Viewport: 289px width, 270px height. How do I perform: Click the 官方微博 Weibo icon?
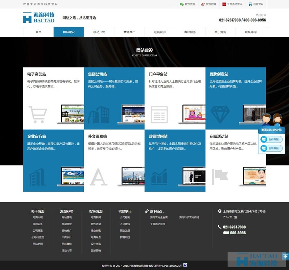203,4
